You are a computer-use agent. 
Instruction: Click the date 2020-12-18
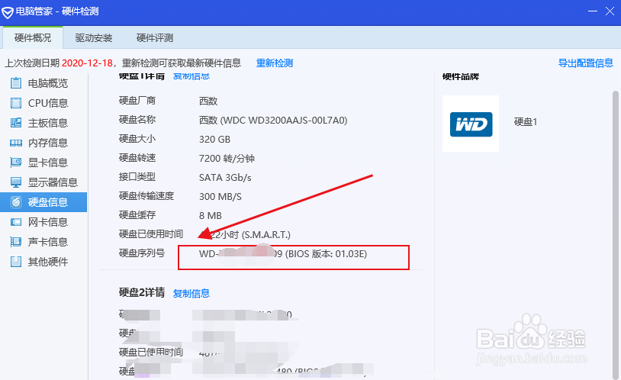pyautogui.click(x=88, y=63)
